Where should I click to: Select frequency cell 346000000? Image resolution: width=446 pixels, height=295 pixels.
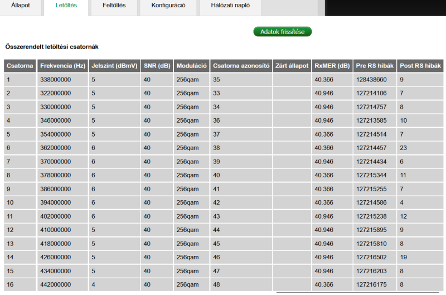tap(62, 120)
